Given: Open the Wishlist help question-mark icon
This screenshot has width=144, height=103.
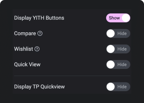Looking at the screenshot, I should (37, 49).
